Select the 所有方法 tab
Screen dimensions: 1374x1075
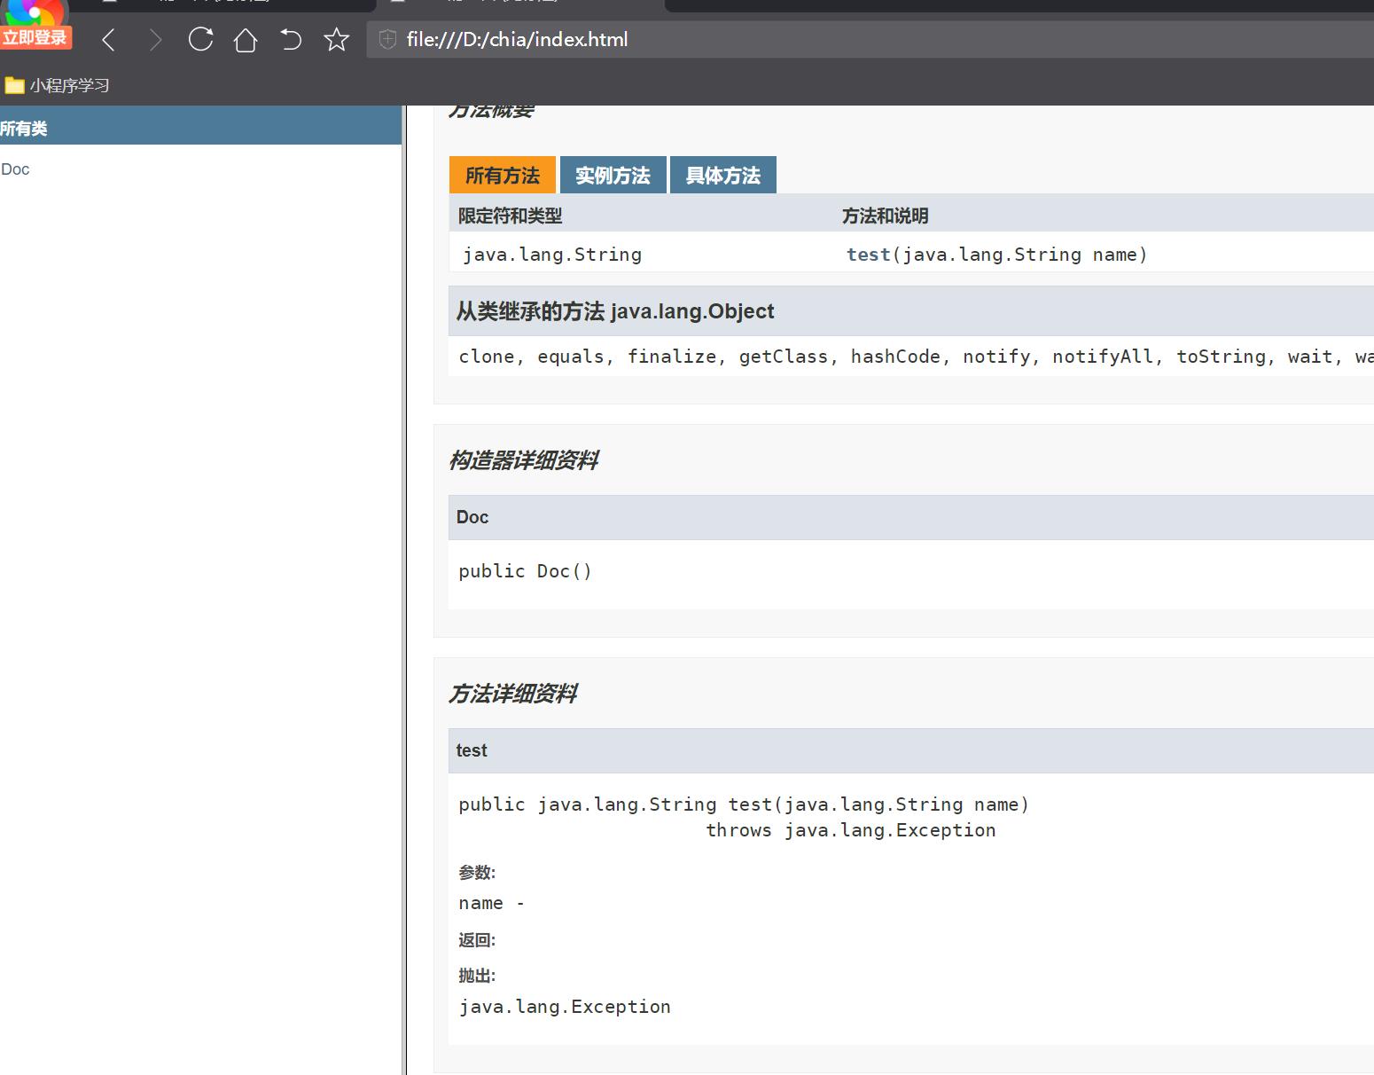tap(503, 175)
